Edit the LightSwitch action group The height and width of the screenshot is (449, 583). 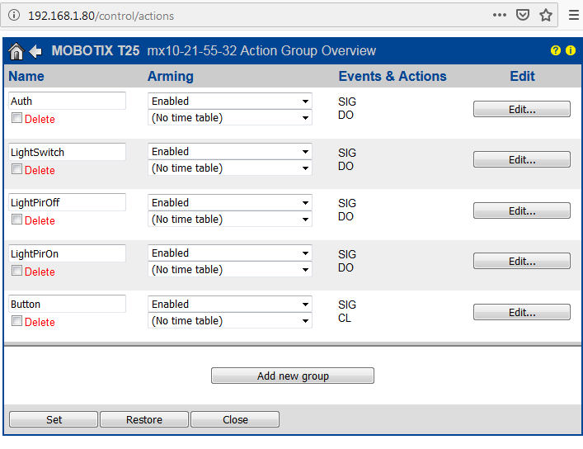point(521,160)
